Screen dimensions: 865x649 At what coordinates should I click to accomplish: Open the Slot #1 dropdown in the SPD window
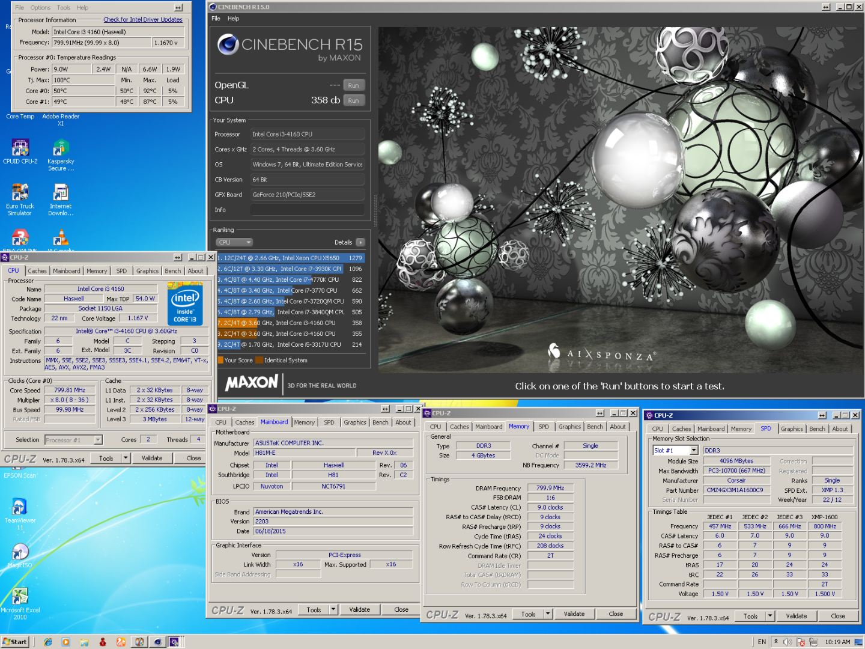(x=694, y=450)
